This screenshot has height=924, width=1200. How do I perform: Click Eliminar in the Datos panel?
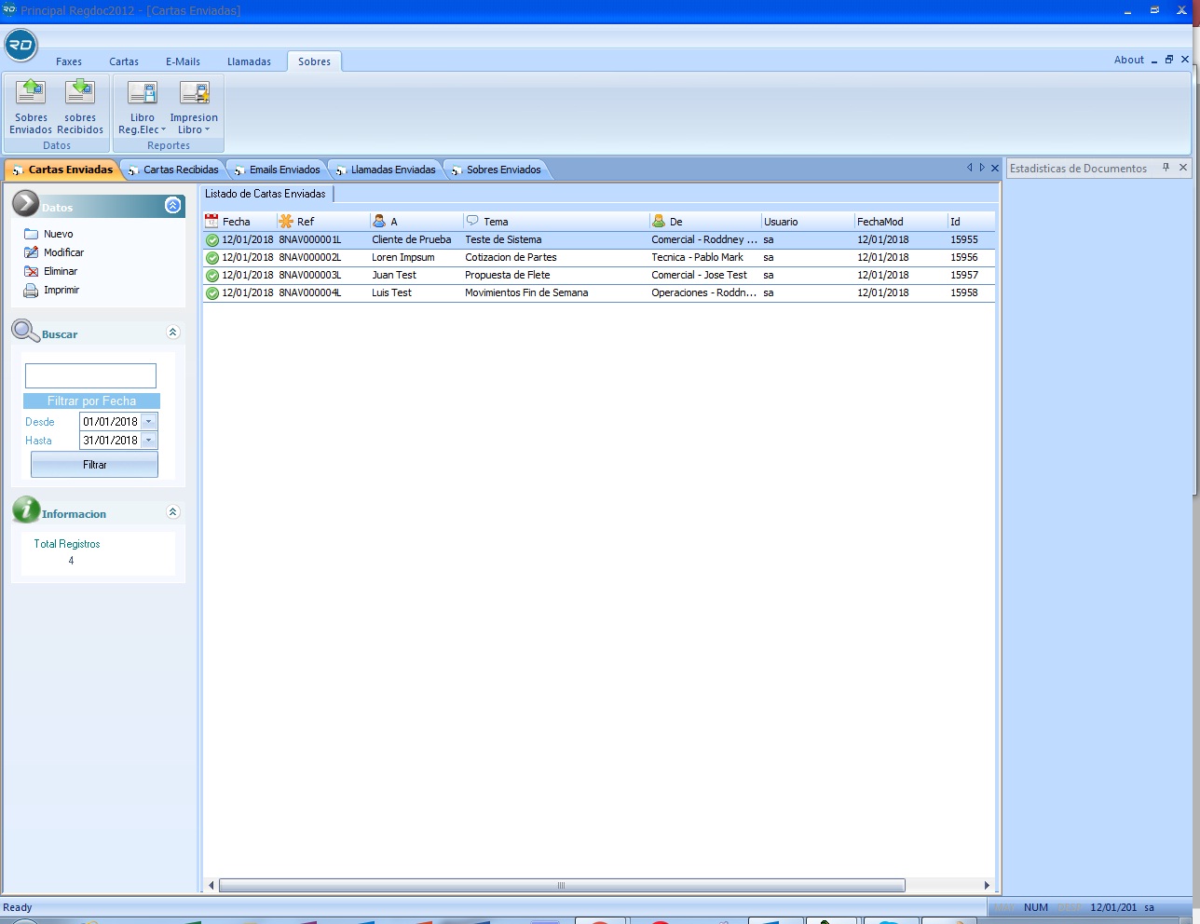click(x=61, y=271)
